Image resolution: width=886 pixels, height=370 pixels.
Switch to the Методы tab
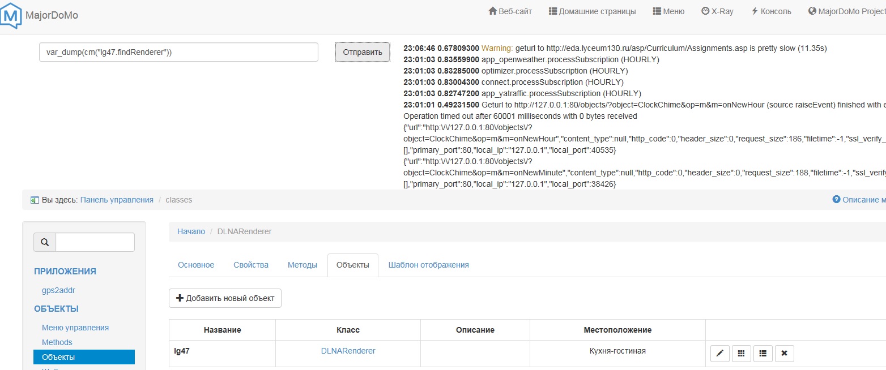pyautogui.click(x=303, y=265)
